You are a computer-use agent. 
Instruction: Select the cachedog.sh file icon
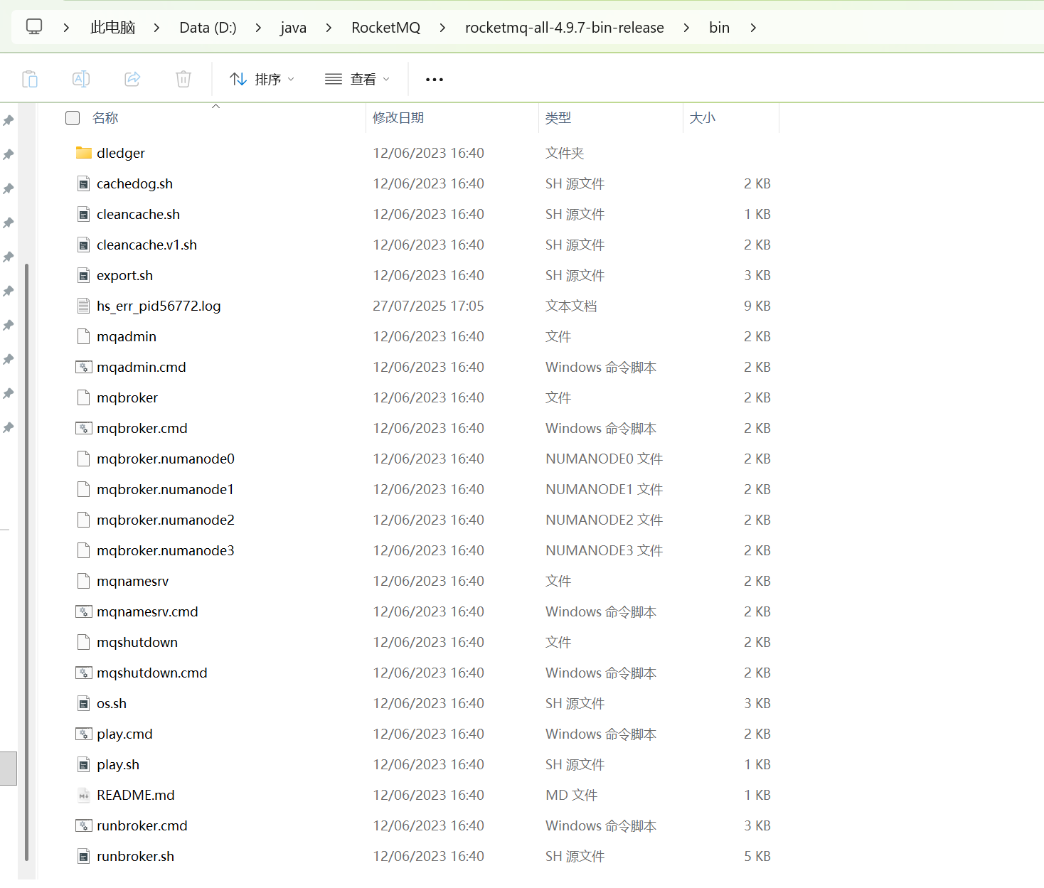click(84, 183)
